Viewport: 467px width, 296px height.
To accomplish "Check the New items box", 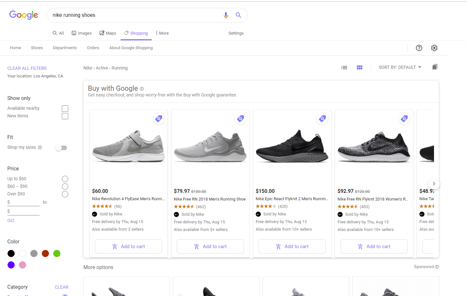I will (65, 116).
